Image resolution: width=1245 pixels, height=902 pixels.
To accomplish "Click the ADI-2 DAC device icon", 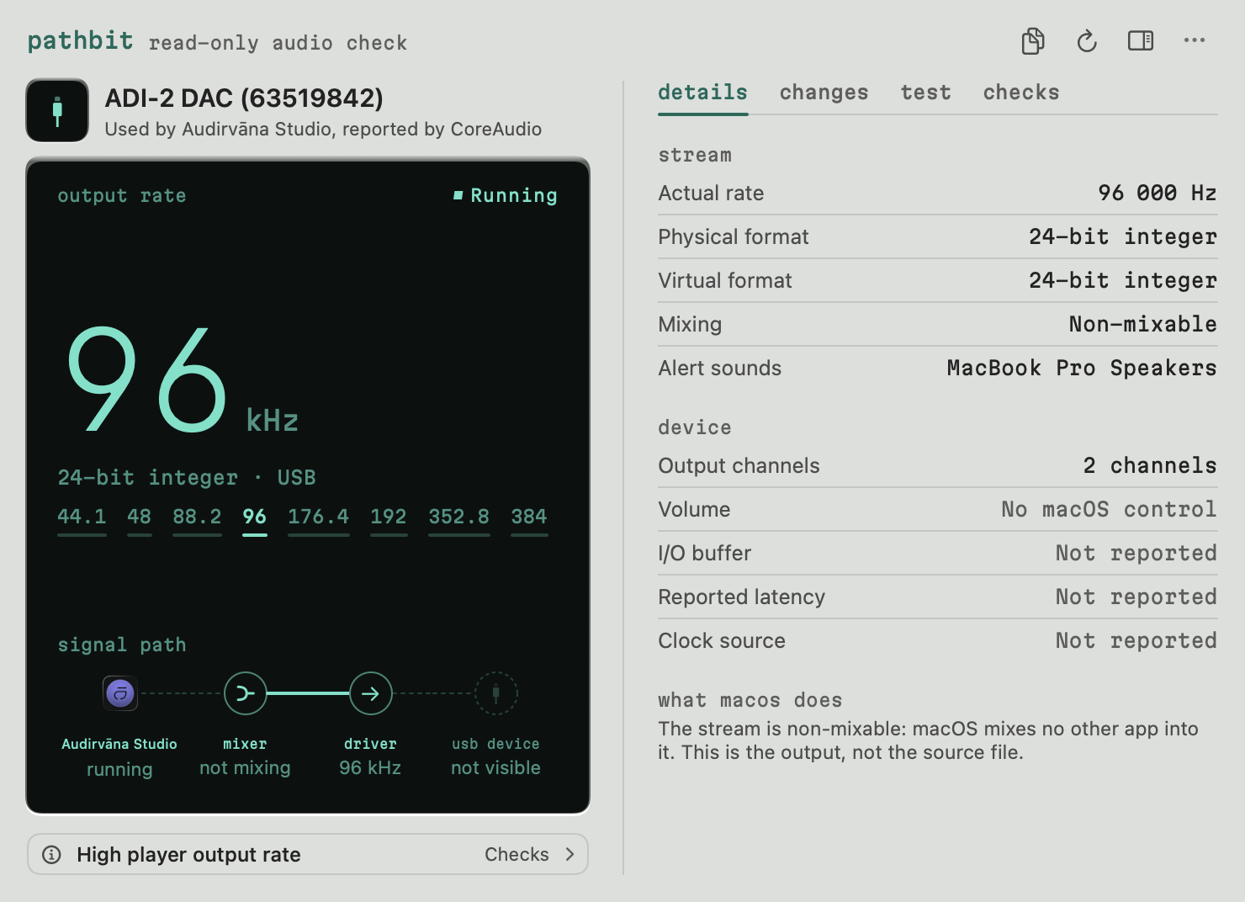I will click(57, 110).
